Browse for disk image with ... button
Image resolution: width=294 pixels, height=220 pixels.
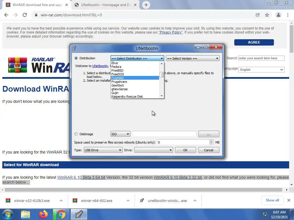(209, 134)
